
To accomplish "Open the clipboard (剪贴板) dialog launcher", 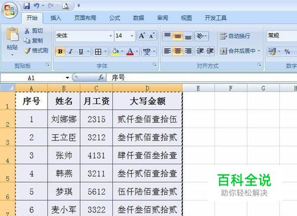I will coord(48,64).
